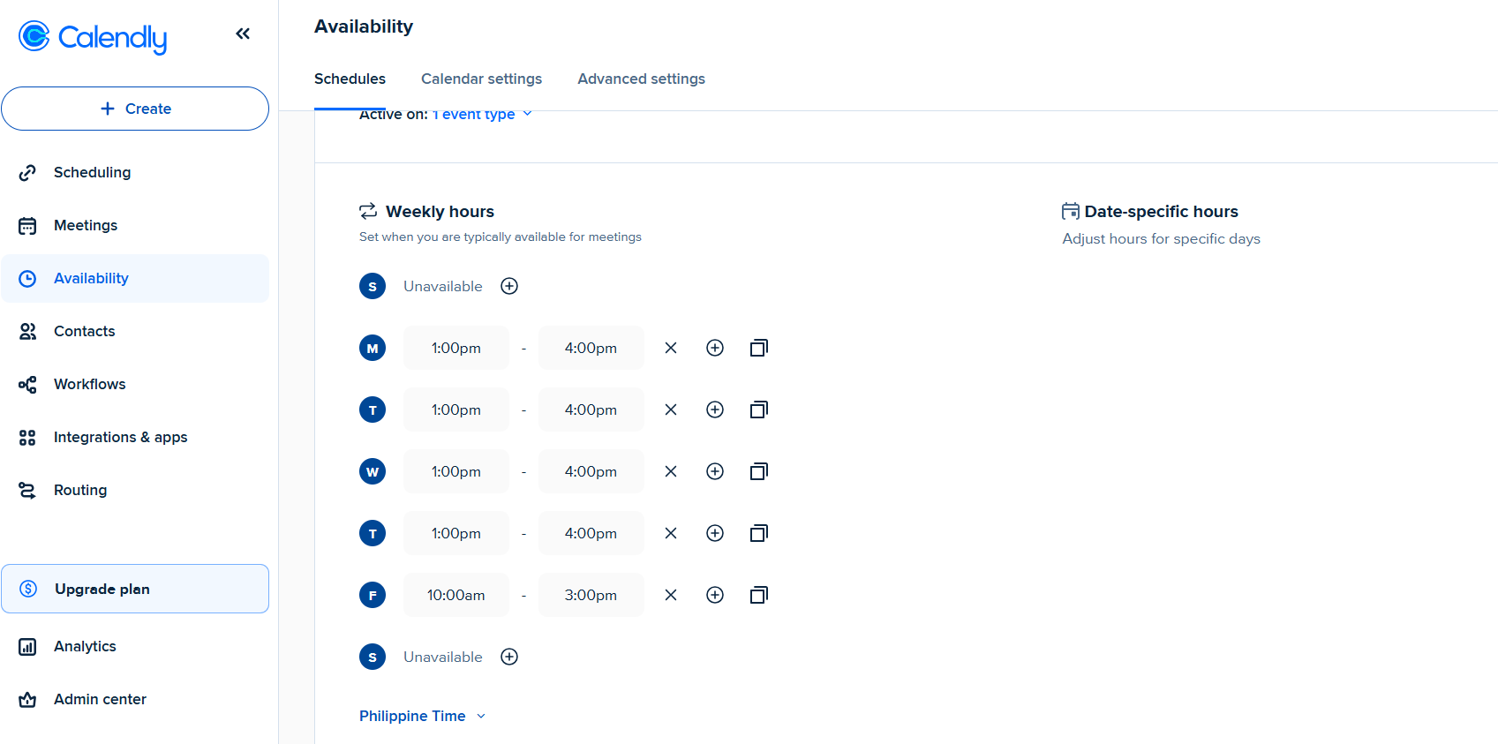
Task: Toggle Monday day circle
Action: pos(373,348)
